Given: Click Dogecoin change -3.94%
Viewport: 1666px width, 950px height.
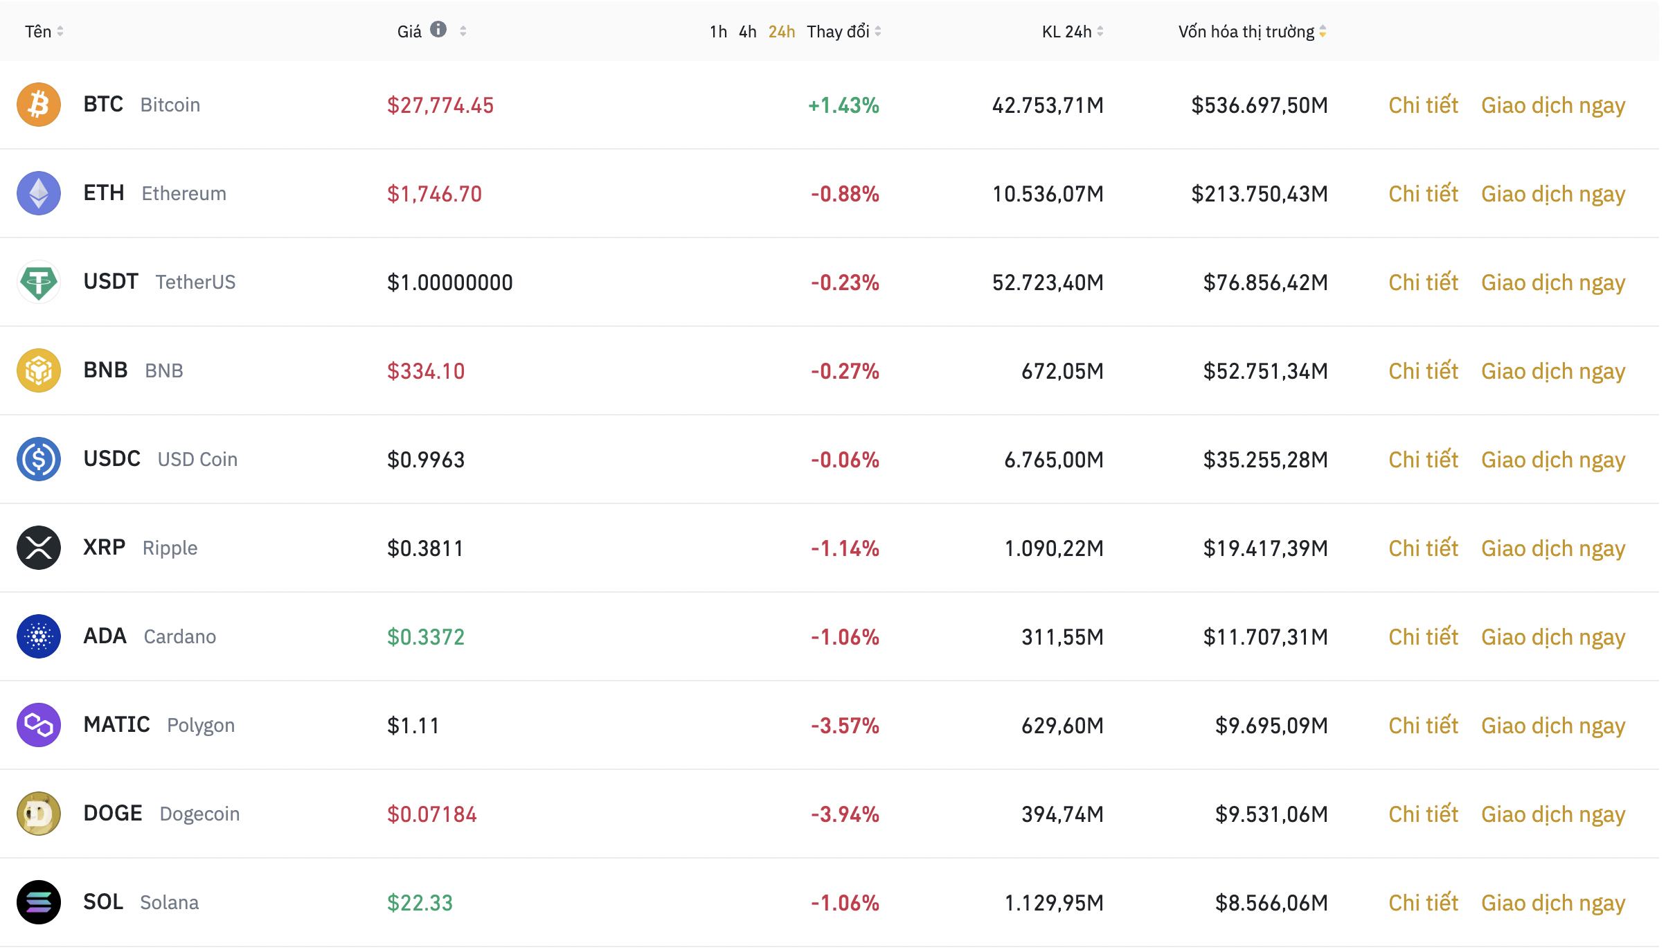Looking at the screenshot, I should click(x=845, y=814).
